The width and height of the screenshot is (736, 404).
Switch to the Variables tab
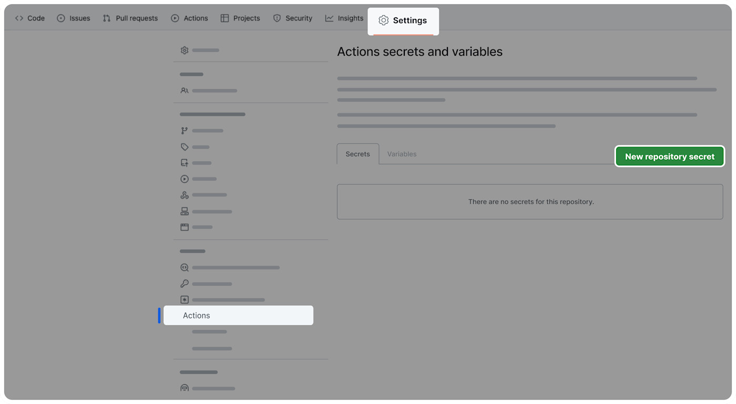click(x=402, y=154)
